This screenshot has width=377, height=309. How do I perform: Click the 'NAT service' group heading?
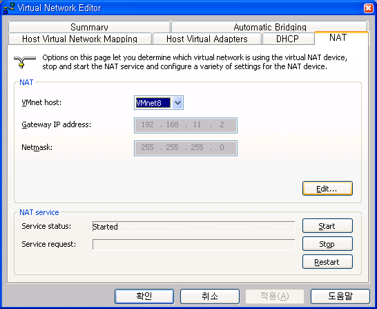[39, 212]
